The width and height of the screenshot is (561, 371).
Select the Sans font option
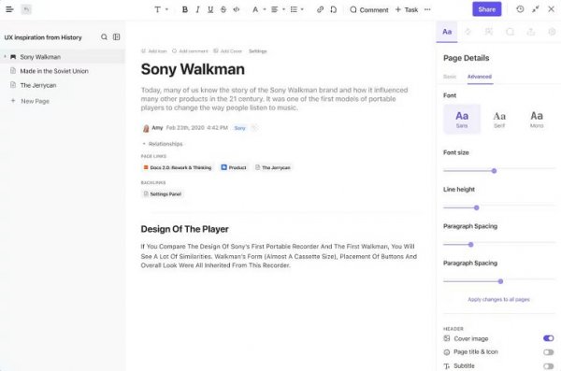coord(462,119)
